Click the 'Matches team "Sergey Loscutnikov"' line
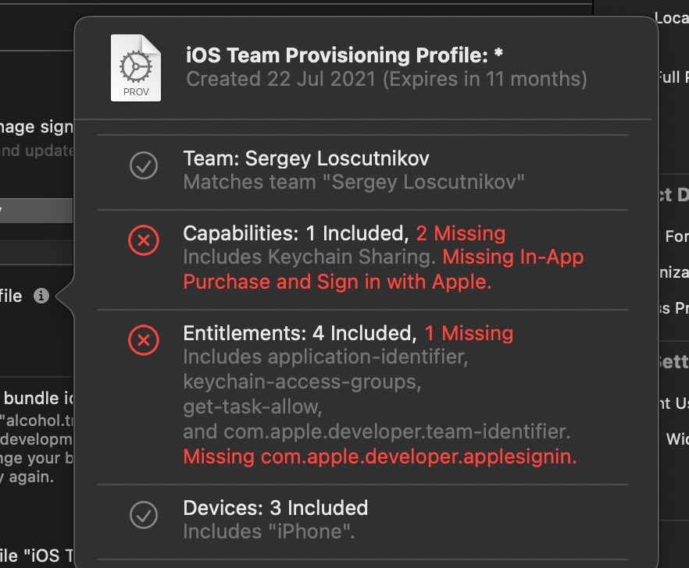The height and width of the screenshot is (568, 689). [354, 182]
